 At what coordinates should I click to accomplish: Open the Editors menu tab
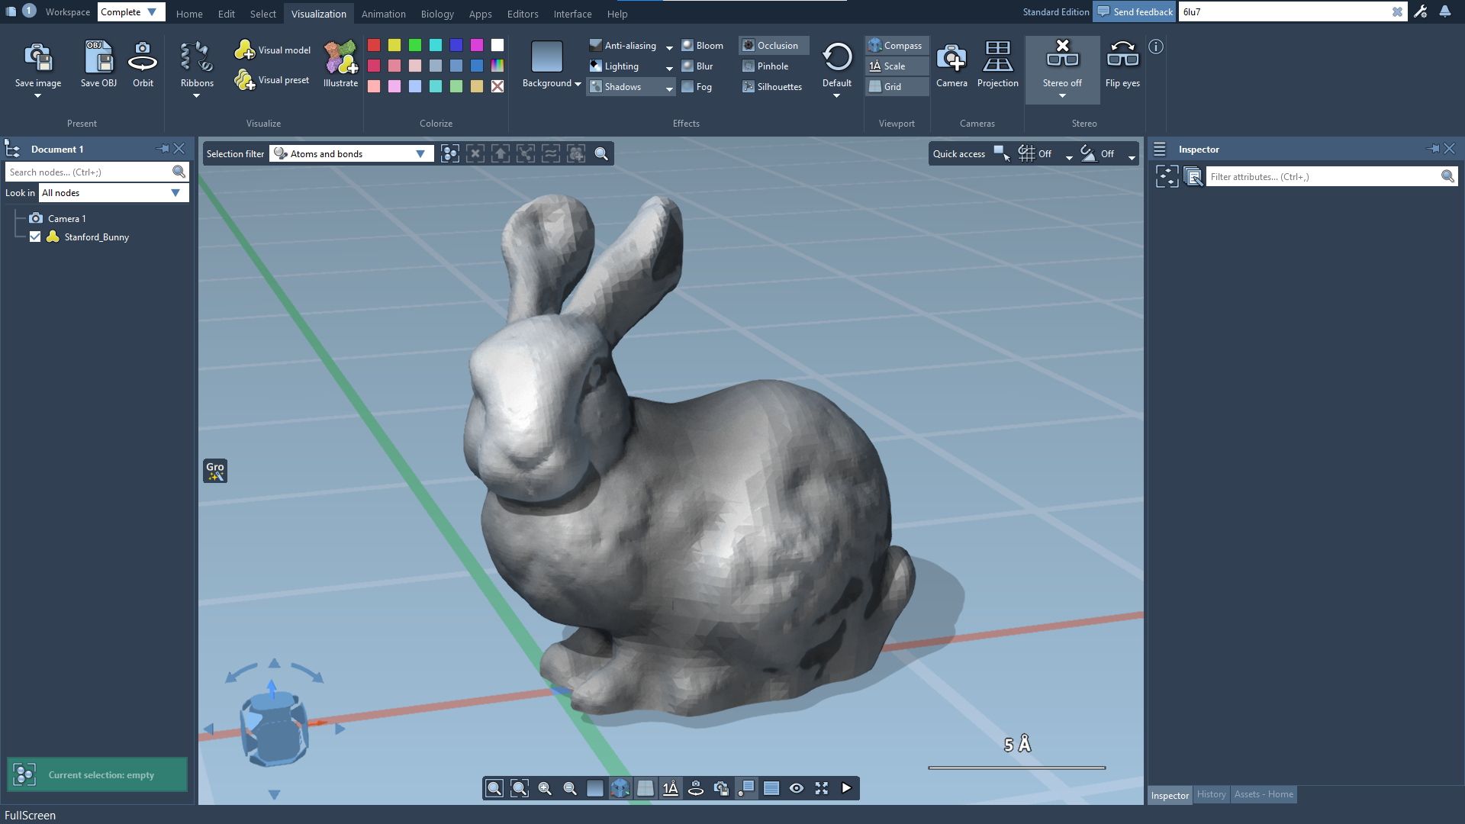523,14
